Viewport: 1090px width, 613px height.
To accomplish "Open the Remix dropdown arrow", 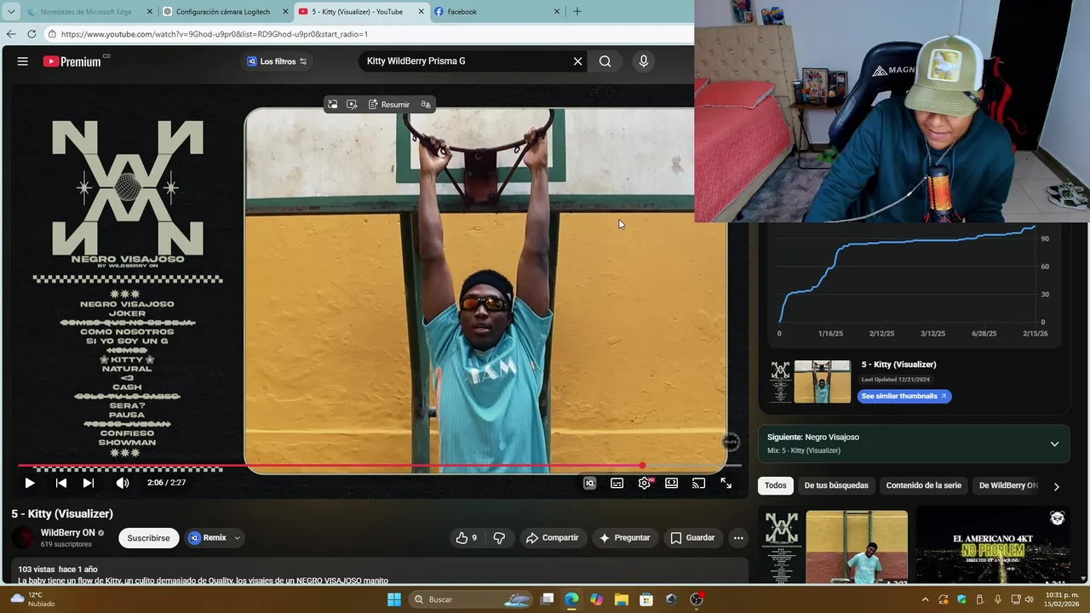I will click(237, 538).
